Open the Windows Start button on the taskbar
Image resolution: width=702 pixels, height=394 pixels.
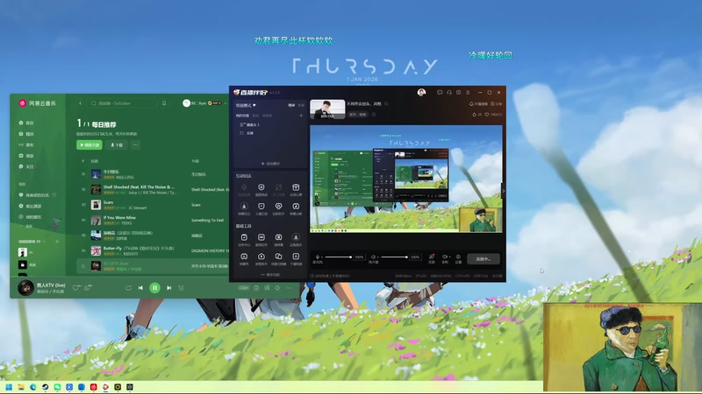pyautogui.click(x=9, y=387)
